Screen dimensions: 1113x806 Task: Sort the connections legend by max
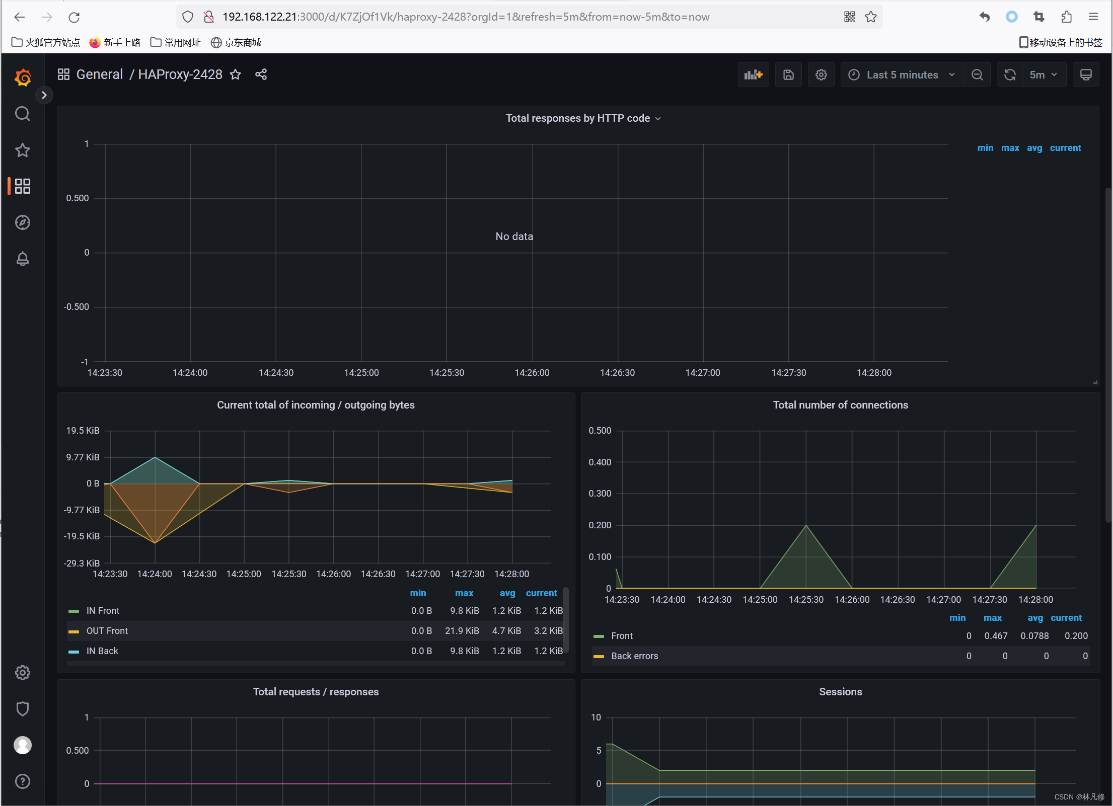tap(993, 618)
